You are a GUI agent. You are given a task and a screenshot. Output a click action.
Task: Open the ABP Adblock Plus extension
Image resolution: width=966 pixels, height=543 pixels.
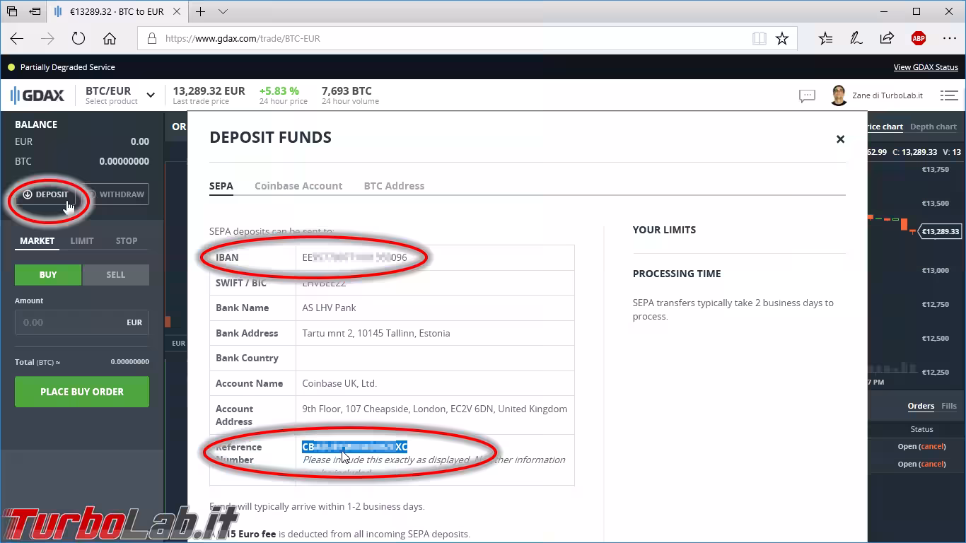pyautogui.click(x=919, y=39)
